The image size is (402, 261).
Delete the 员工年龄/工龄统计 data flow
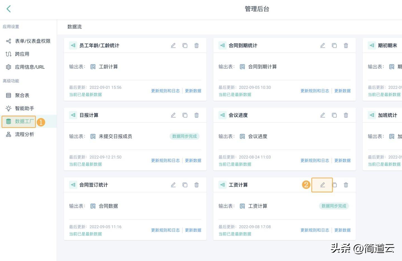coord(197,45)
